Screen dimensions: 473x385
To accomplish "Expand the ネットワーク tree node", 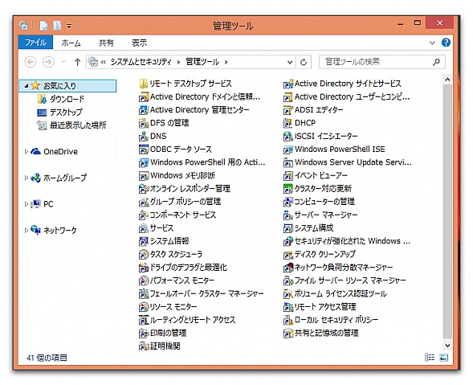I will tap(27, 231).
